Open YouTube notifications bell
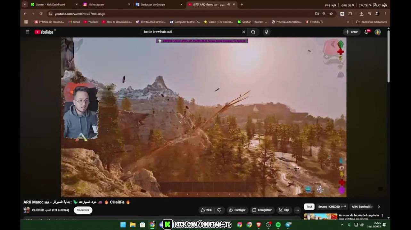The width and height of the screenshot is (411, 230). click(x=366, y=32)
